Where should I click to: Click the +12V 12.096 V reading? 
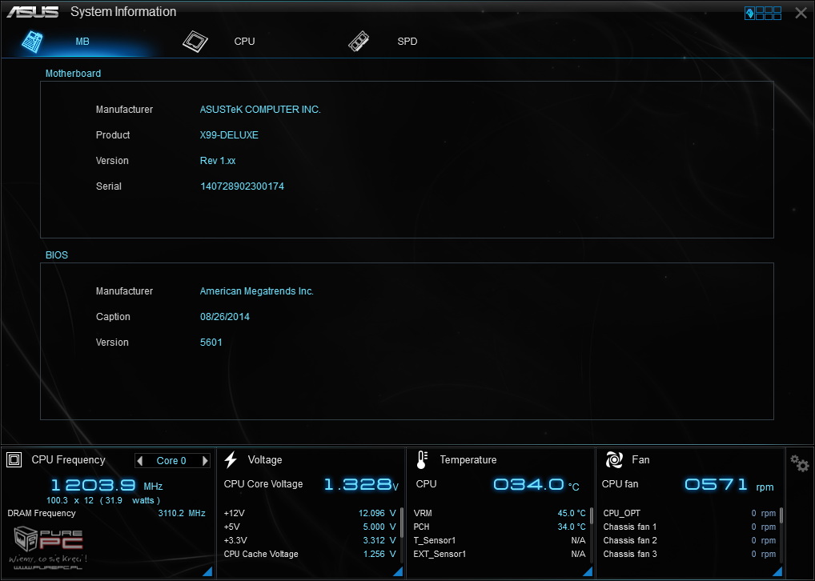[377, 514]
